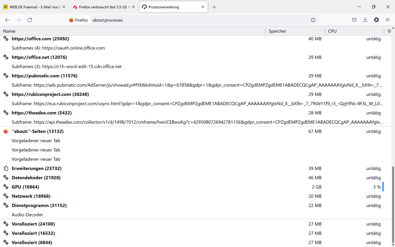Image resolution: width=395 pixels, height=247 pixels.
Task: Open the Firefox application menu
Action: click(388, 20)
